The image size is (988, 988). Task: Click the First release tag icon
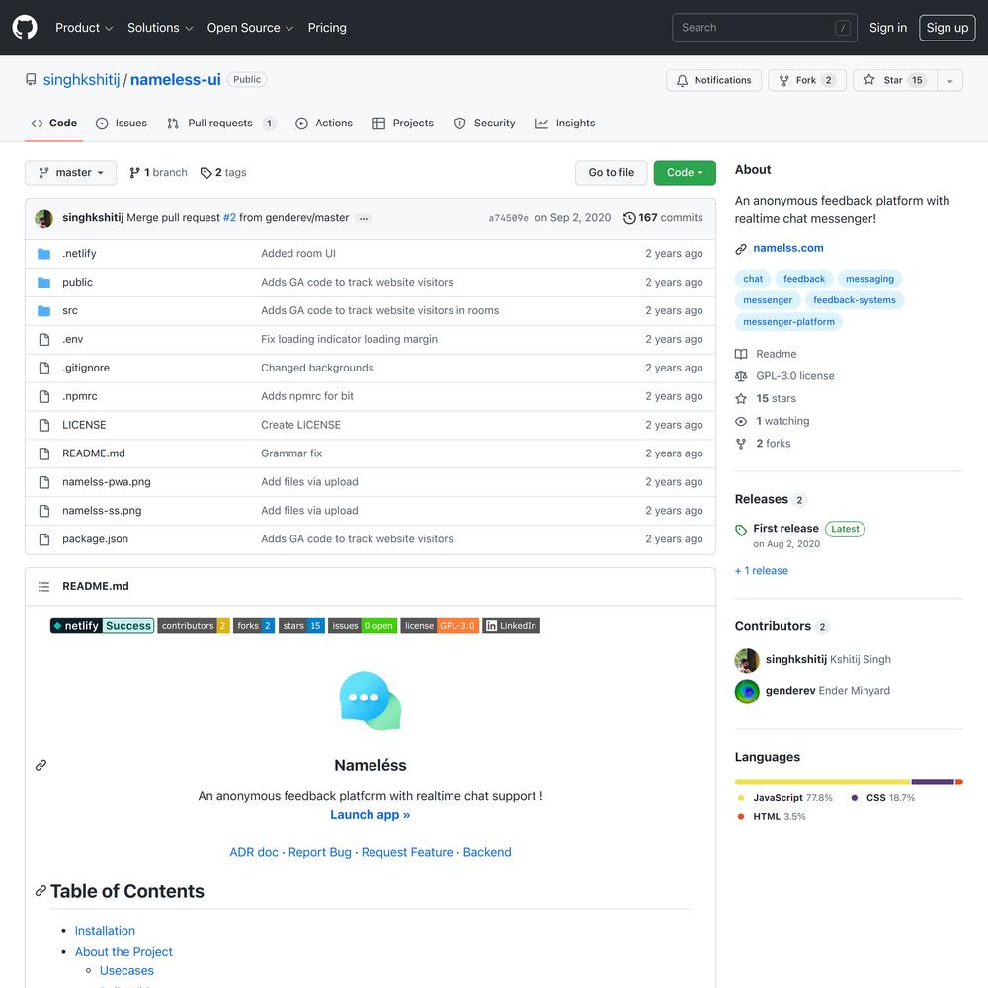pos(741,530)
